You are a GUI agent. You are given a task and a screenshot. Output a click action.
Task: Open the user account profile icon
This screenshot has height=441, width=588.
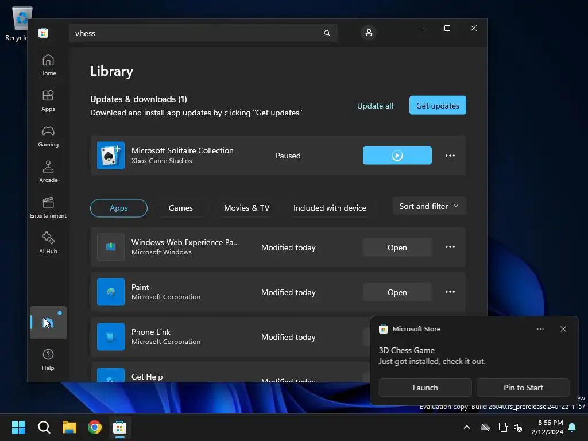[369, 33]
